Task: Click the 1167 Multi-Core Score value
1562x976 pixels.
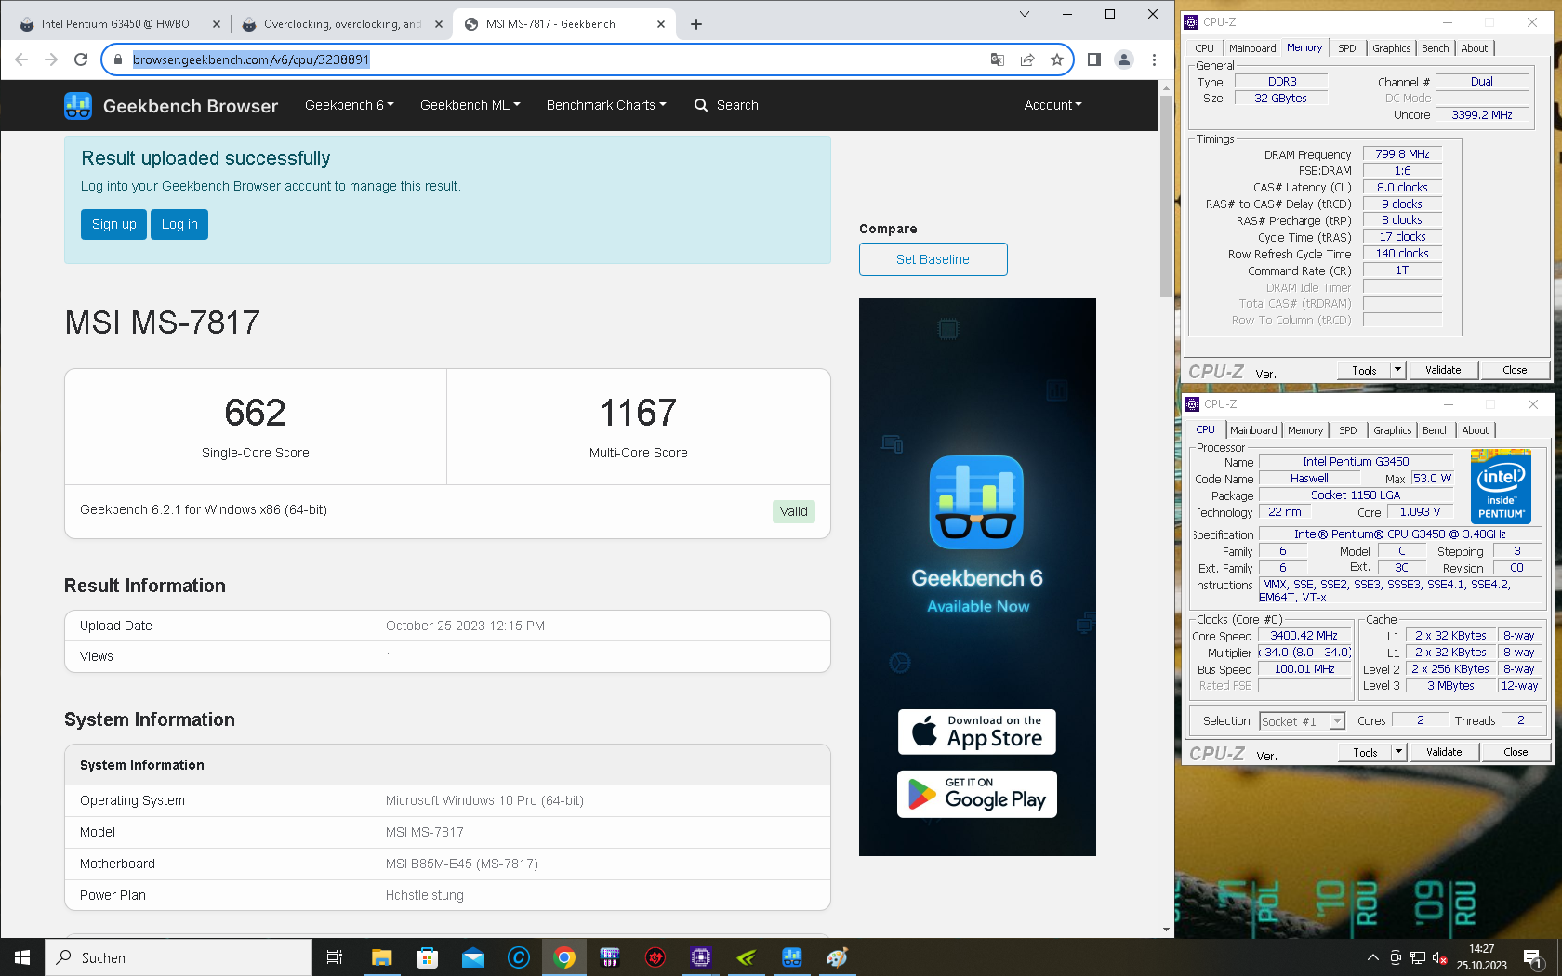Action: click(x=638, y=413)
